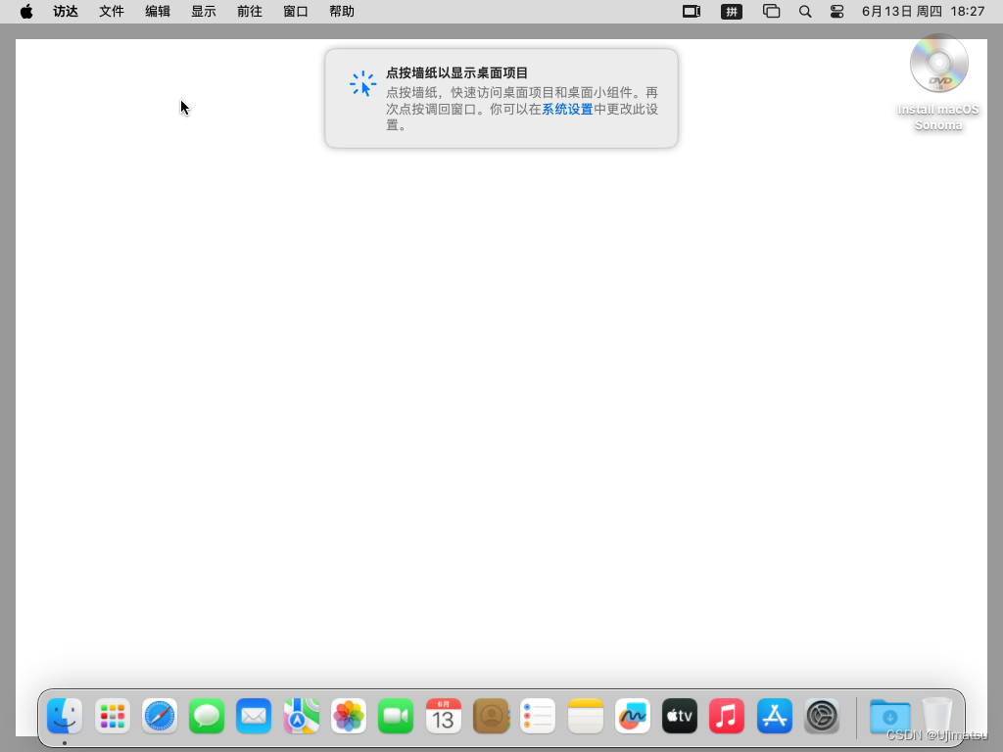Screen dimensions: 1003x752
Task: Open Control Center in menu bar
Action: [x=836, y=12]
